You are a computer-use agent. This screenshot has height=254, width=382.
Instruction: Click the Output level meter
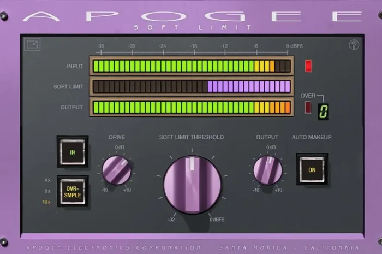click(x=191, y=107)
